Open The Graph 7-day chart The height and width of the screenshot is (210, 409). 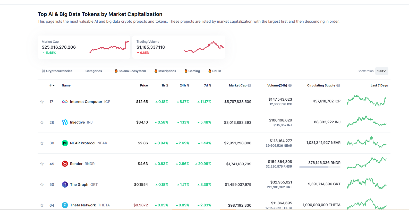(x=367, y=183)
